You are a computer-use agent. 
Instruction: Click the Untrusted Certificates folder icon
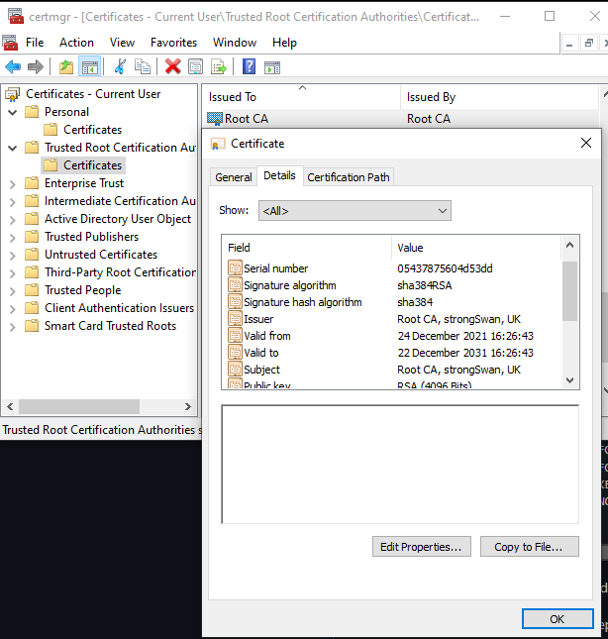coord(32,255)
